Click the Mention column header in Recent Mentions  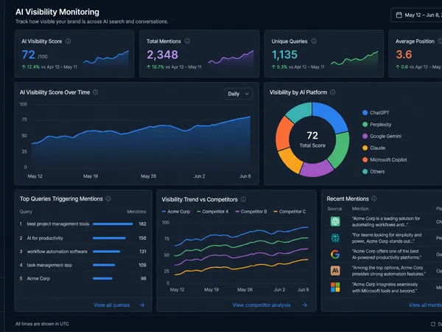[360, 209]
